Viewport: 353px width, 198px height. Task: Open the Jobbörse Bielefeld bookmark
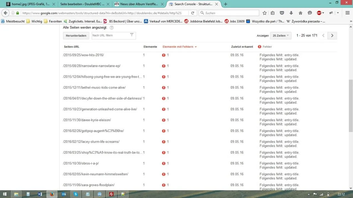click(x=203, y=21)
